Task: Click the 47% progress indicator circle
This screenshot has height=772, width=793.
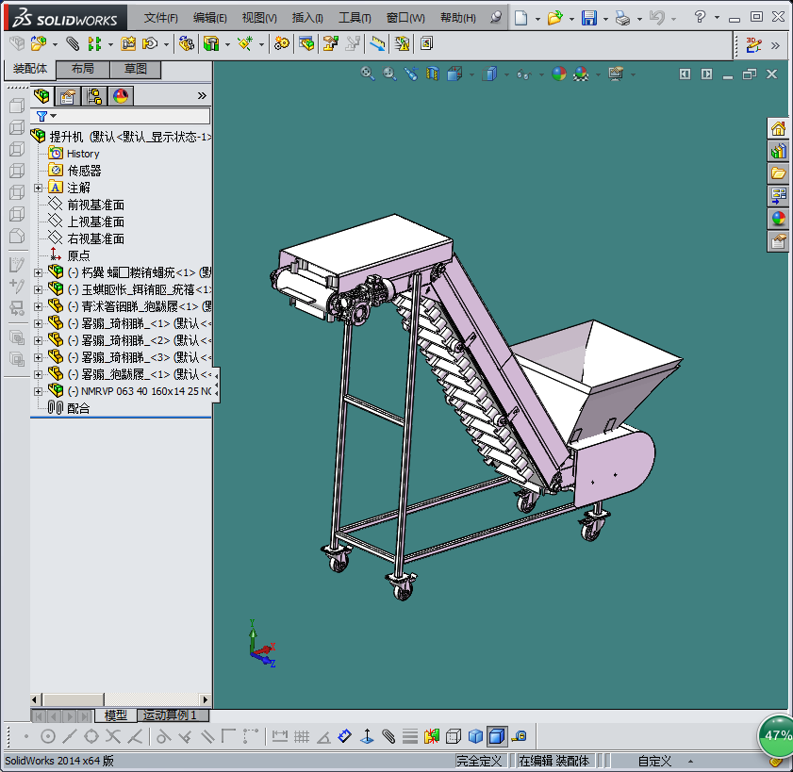Action: click(776, 735)
